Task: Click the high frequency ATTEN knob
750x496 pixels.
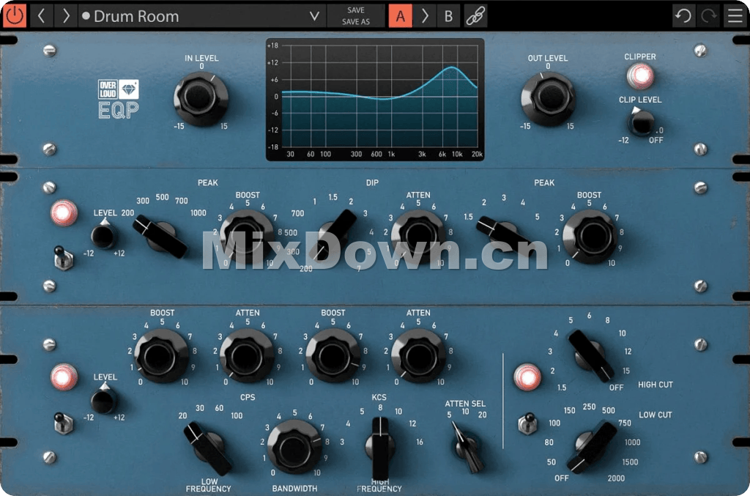Action: [x=418, y=355]
